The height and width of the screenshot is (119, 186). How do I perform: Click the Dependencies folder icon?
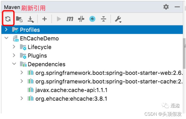pyautogui.click(x=23, y=64)
